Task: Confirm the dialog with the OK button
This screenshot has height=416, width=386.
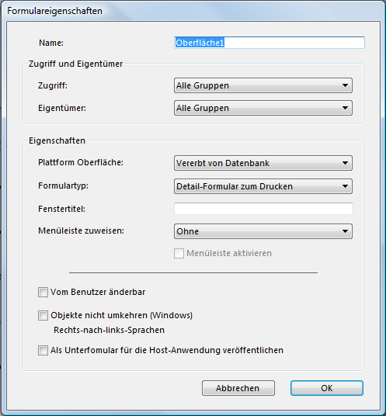Action: [327, 388]
